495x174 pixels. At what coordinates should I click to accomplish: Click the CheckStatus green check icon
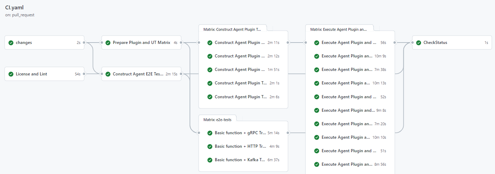(x=419, y=43)
